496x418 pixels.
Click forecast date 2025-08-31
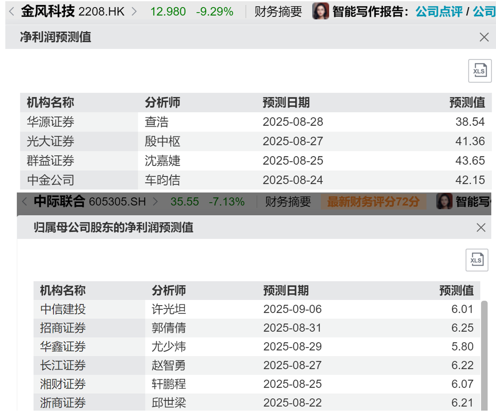292,328
